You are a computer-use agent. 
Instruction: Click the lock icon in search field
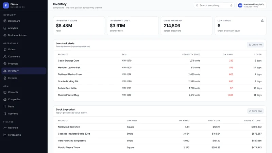click(x=231, y=5)
